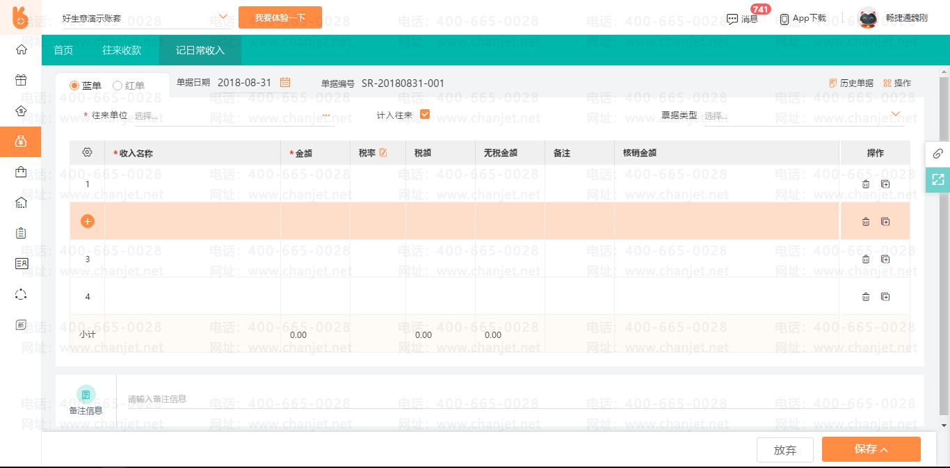Toggle the 计入往来 checkbox
The image size is (950, 468).
(425, 114)
